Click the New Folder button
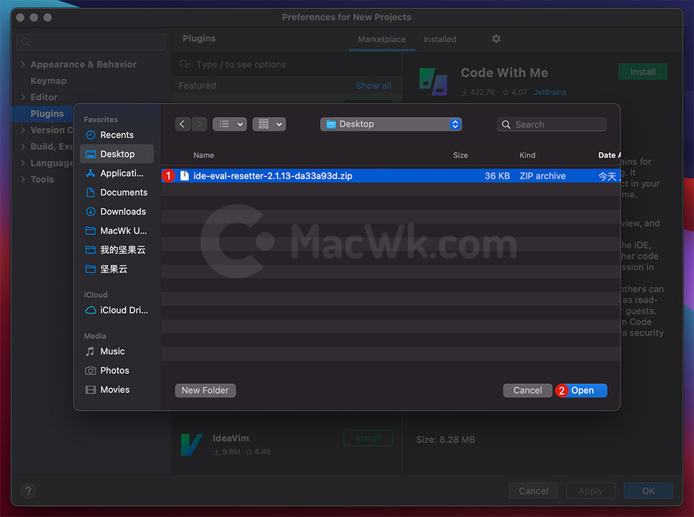 pos(205,391)
